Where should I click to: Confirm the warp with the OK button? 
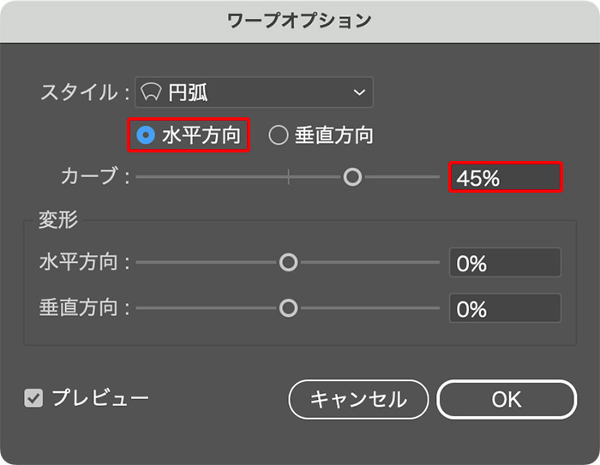506,399
